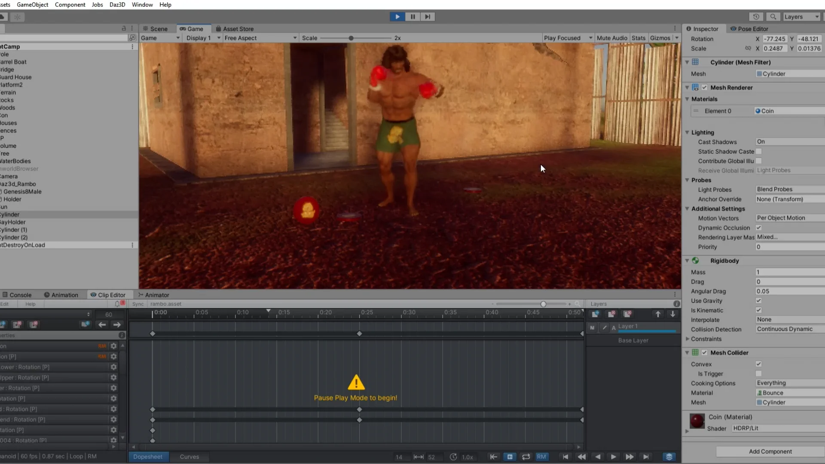Click the previous keyframe left arrow button
Image resolution: width=825 pixels, height=464 pixels.
click(x=102, y=325)
